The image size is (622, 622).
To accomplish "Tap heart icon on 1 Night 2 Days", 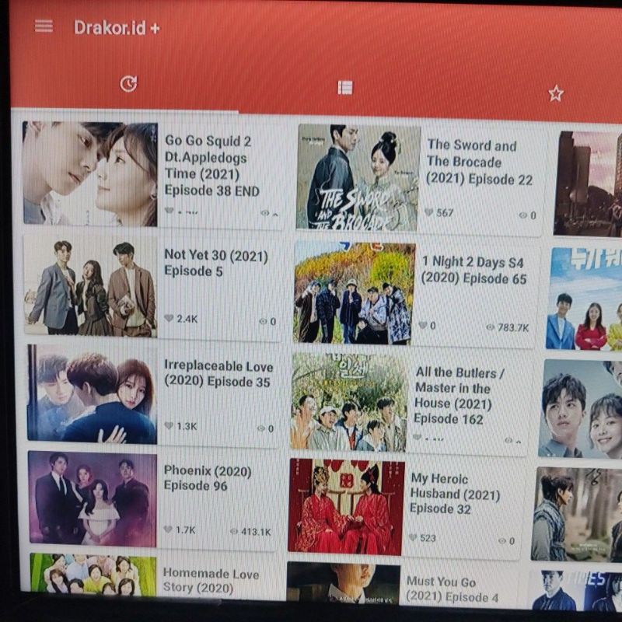I will 422,326.
